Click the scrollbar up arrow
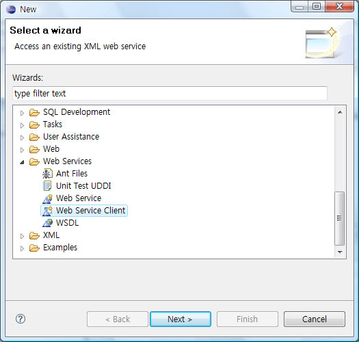Screen dimensions: 359x342 click(x=340, y=112)
